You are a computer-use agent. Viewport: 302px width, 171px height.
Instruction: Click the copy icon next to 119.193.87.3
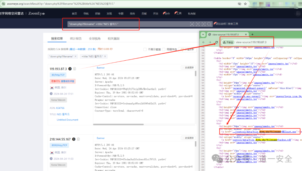coord(75,69)
